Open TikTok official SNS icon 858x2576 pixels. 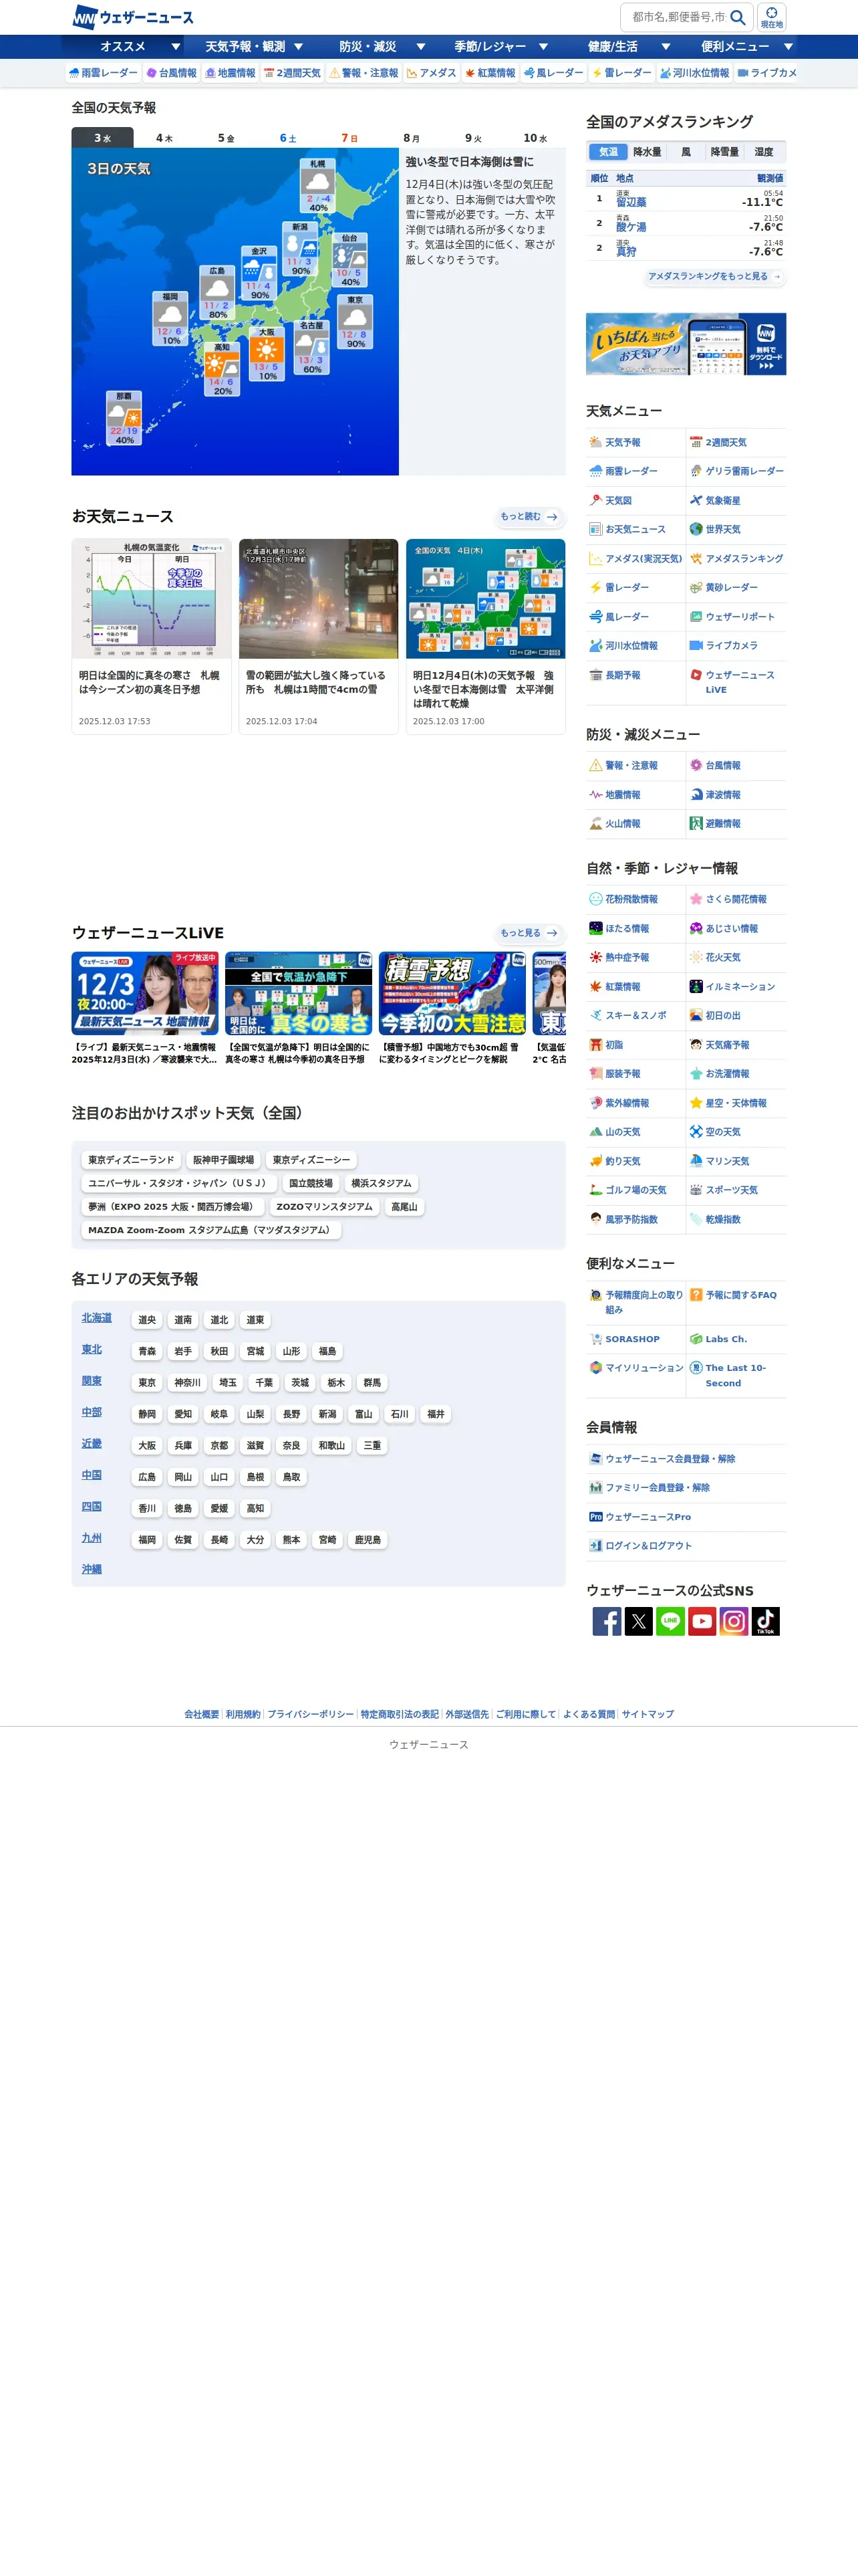[x=765, y=1621]
